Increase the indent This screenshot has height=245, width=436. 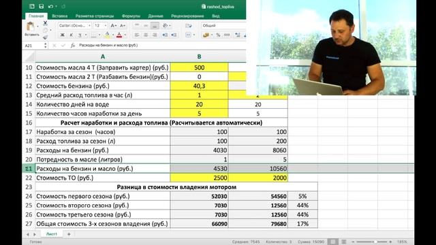point(174,35)
